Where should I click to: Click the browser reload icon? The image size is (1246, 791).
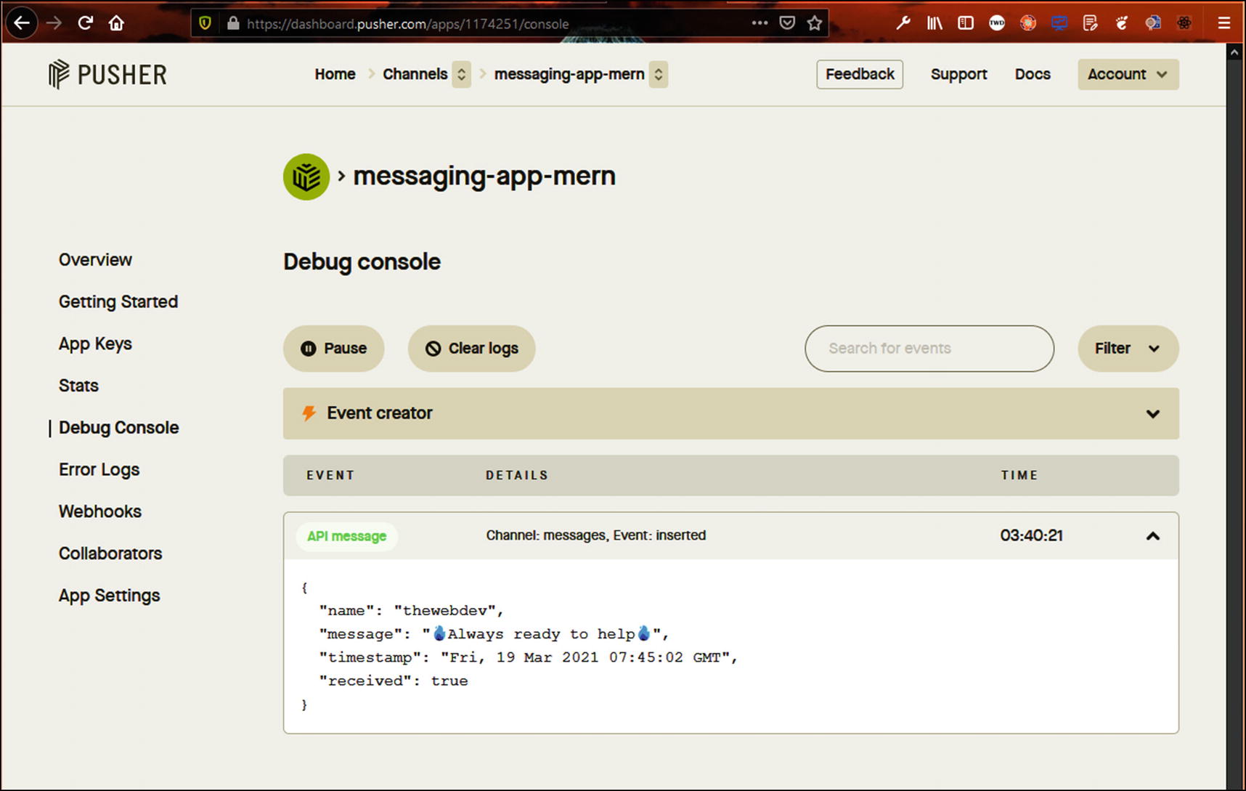point(86,23)
